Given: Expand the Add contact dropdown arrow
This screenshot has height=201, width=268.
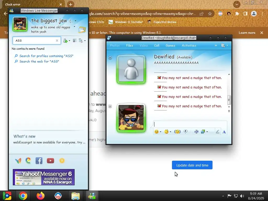Looking at the screenshot, I should [x=69, y=41].
